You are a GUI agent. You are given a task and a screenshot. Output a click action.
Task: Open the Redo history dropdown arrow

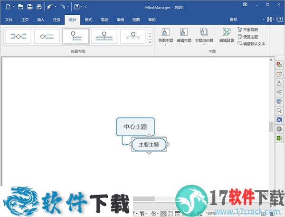pyautogui.click(x=68, y=7)
